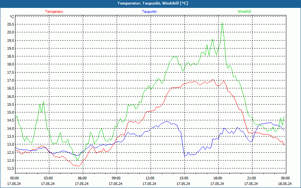
Task: Click the green Windchill legend label
Action: [244, 12]
